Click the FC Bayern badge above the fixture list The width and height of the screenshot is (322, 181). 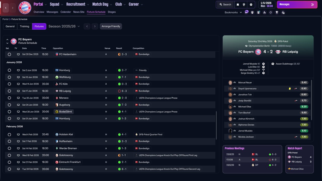(14, 41)
